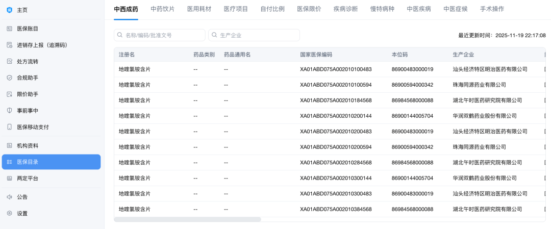Select the 中西成药 tab

click(x=126, y=9)
